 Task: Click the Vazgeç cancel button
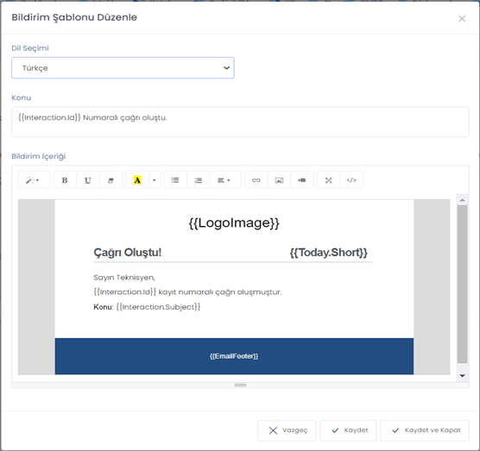click(287, 430)
